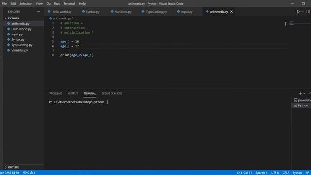Image resolution: width=311 pixels, height=175 pixels.
Task: Open TypeCasting.py in Explorer tree
Action: coord(21,45)
